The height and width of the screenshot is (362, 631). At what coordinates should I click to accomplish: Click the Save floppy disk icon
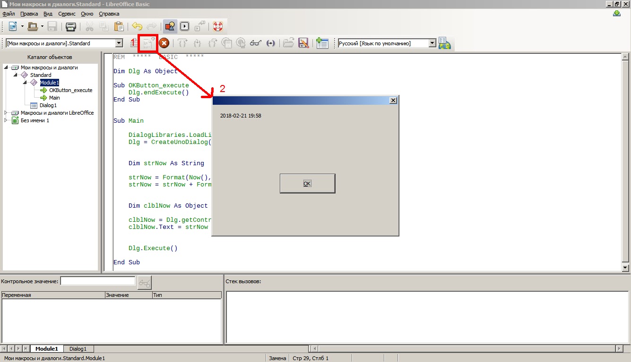click(x=52, y=26)
